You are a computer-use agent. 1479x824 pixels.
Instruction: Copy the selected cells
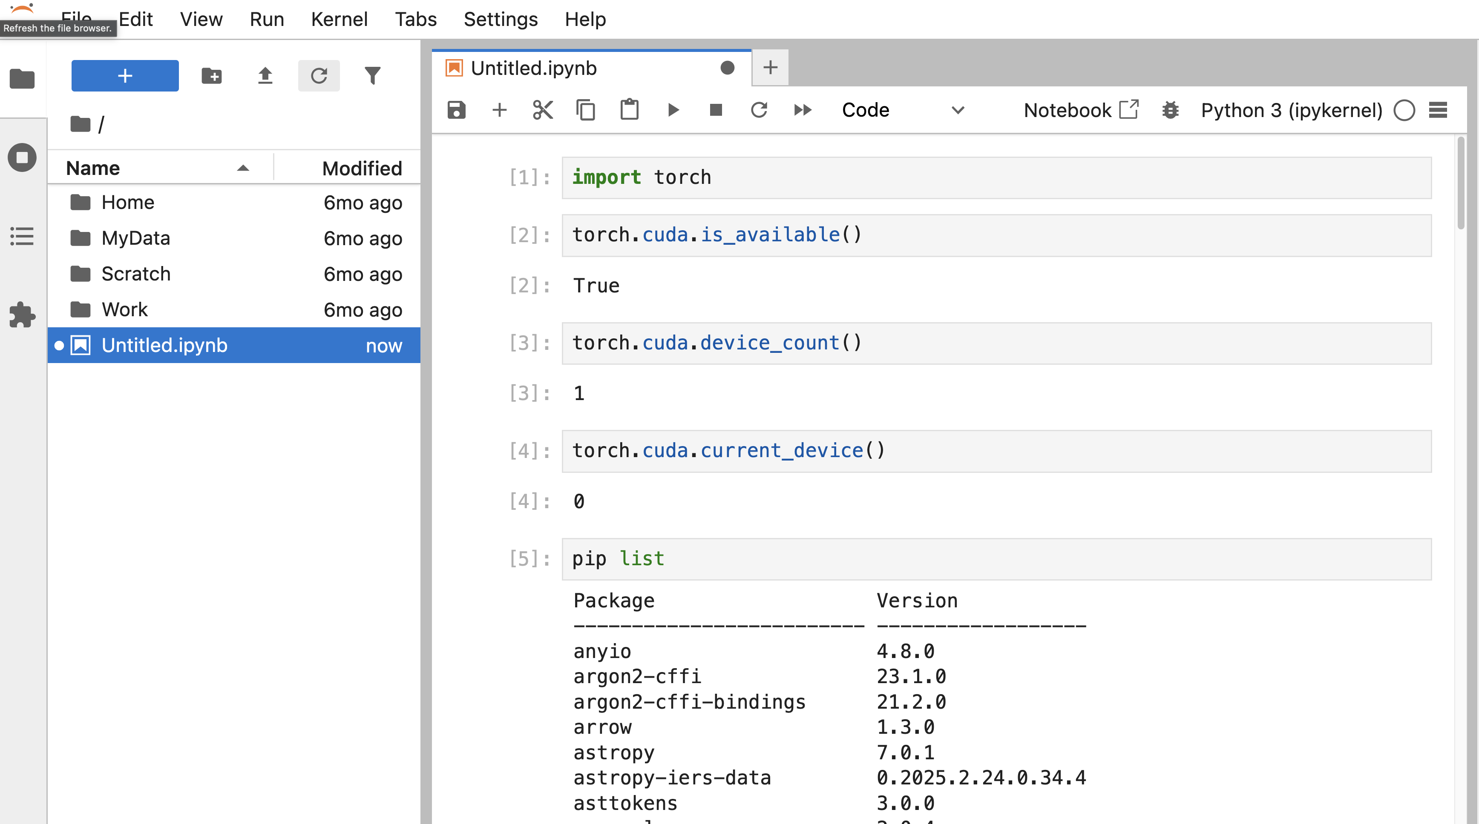586,110
